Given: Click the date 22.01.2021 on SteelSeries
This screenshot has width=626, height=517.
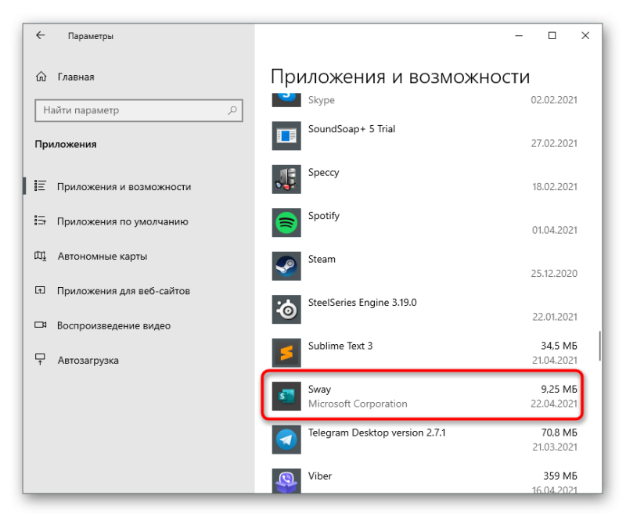Looking at the screenshot, I should (x=555, y=317).
